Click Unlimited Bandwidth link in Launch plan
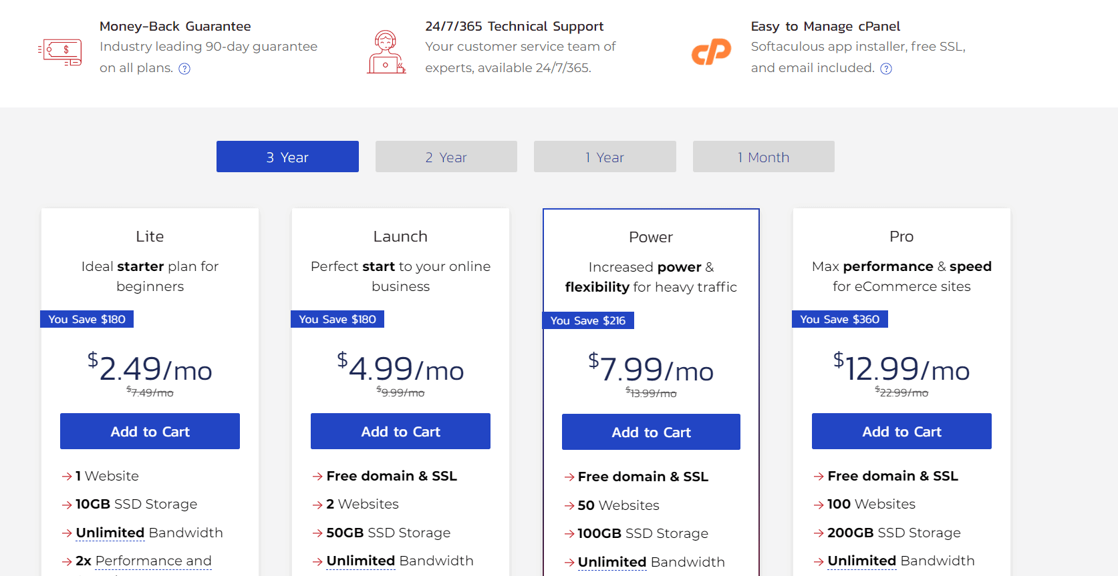 click(361, 561)
